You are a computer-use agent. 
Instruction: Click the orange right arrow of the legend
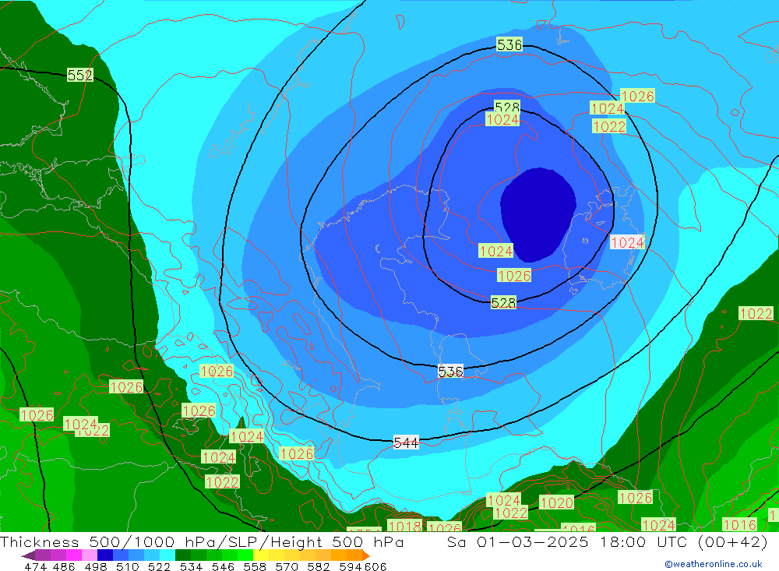point(365,555)
